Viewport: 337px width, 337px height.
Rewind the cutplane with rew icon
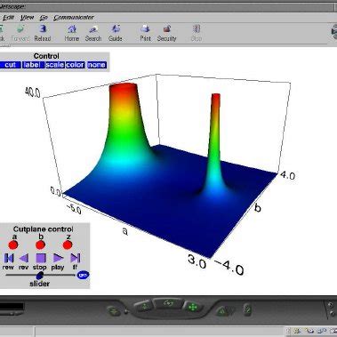[x=9, y=258]
